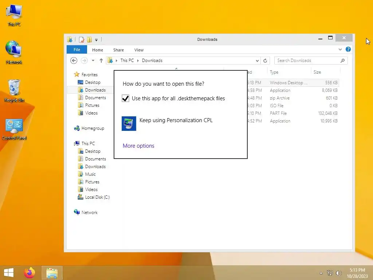Click the search magnifier icon
Image resolution: width=373 pixels, height=280 pixels.
point(342,61)
